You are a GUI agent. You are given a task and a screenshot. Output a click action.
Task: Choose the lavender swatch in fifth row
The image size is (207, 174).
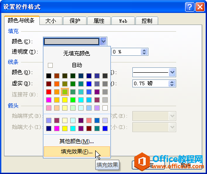[97, 108]
